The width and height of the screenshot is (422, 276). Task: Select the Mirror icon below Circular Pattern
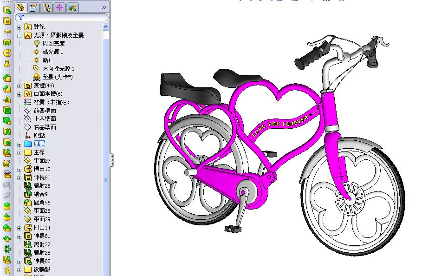click(x=7, y=260)
